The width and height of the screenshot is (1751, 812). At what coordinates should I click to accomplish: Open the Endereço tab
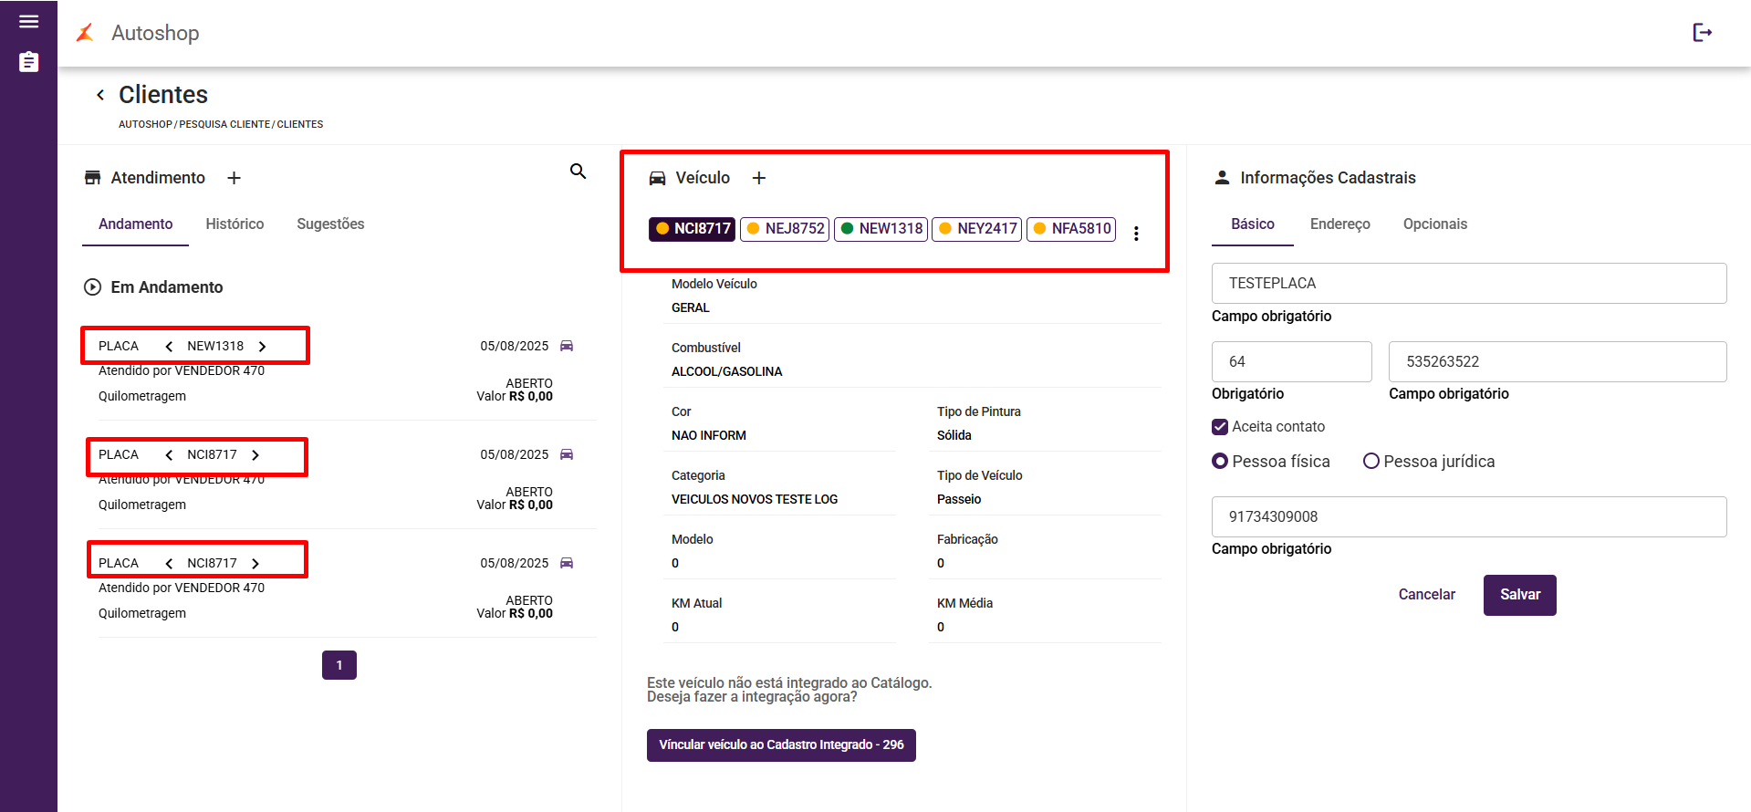(1339, 224)
